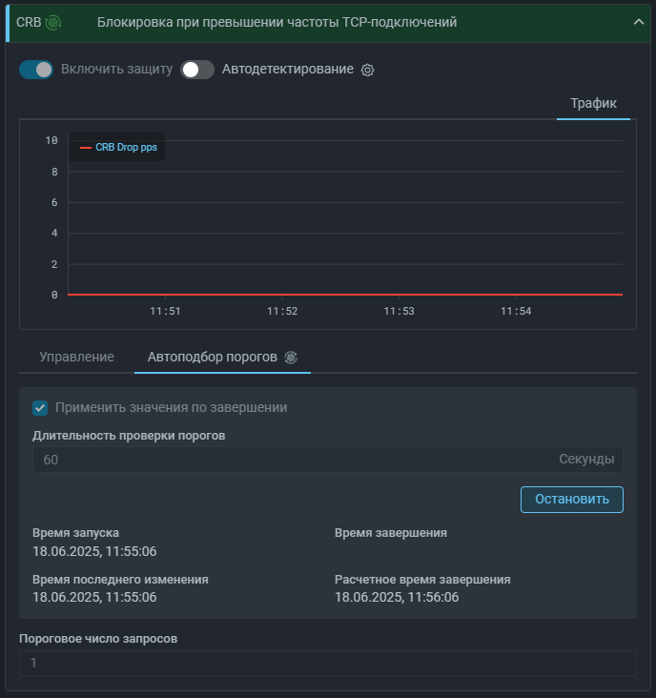This screenshot has height=698, width=656.
Task: Click the spinner icon beside Автоподбор порогов
Action: point(291,357)
